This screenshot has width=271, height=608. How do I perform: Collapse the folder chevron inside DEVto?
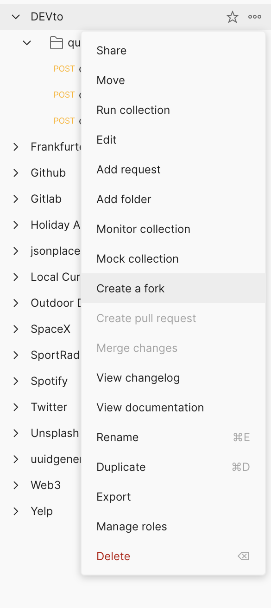[x=27, y=43]
